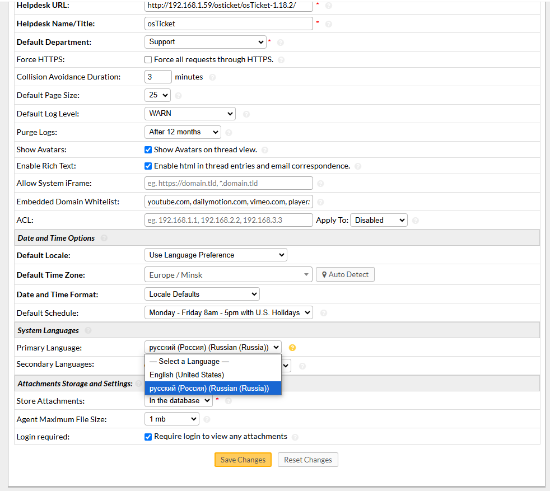Click help icon next to Default Schedule dropdown
This screenshot has height=491, width=550.
pyautogui.click(x=323, y=313)
